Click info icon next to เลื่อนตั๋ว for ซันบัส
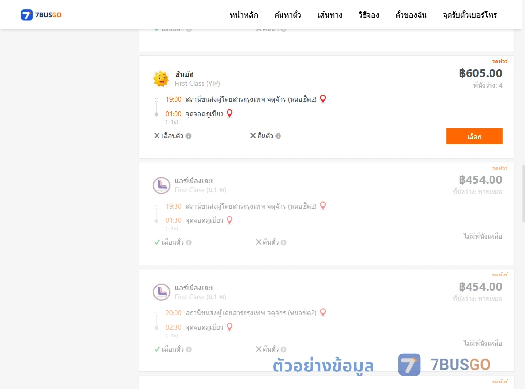 (189, 136)
